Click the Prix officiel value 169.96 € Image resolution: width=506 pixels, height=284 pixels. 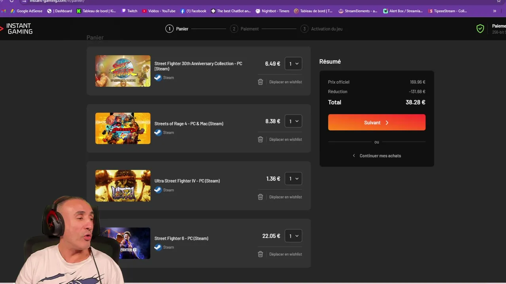(417, 82)
